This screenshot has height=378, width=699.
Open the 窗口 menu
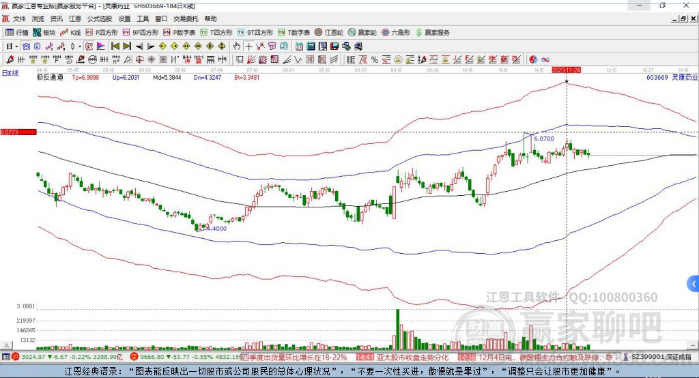click(x=161, y=18)
